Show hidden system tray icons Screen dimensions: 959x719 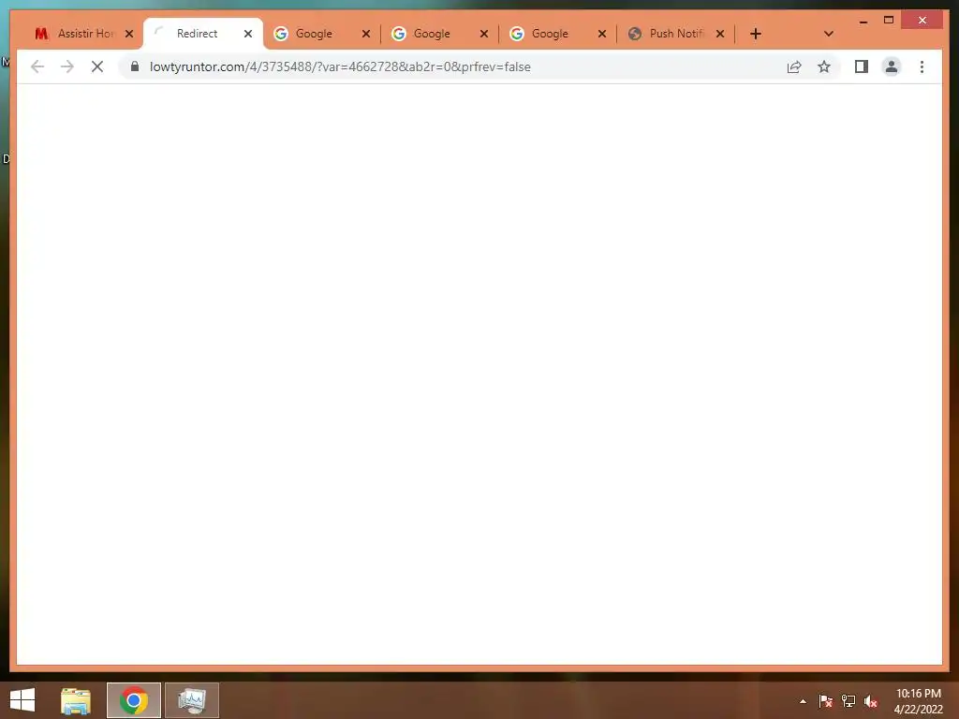[x=803, y=701]
